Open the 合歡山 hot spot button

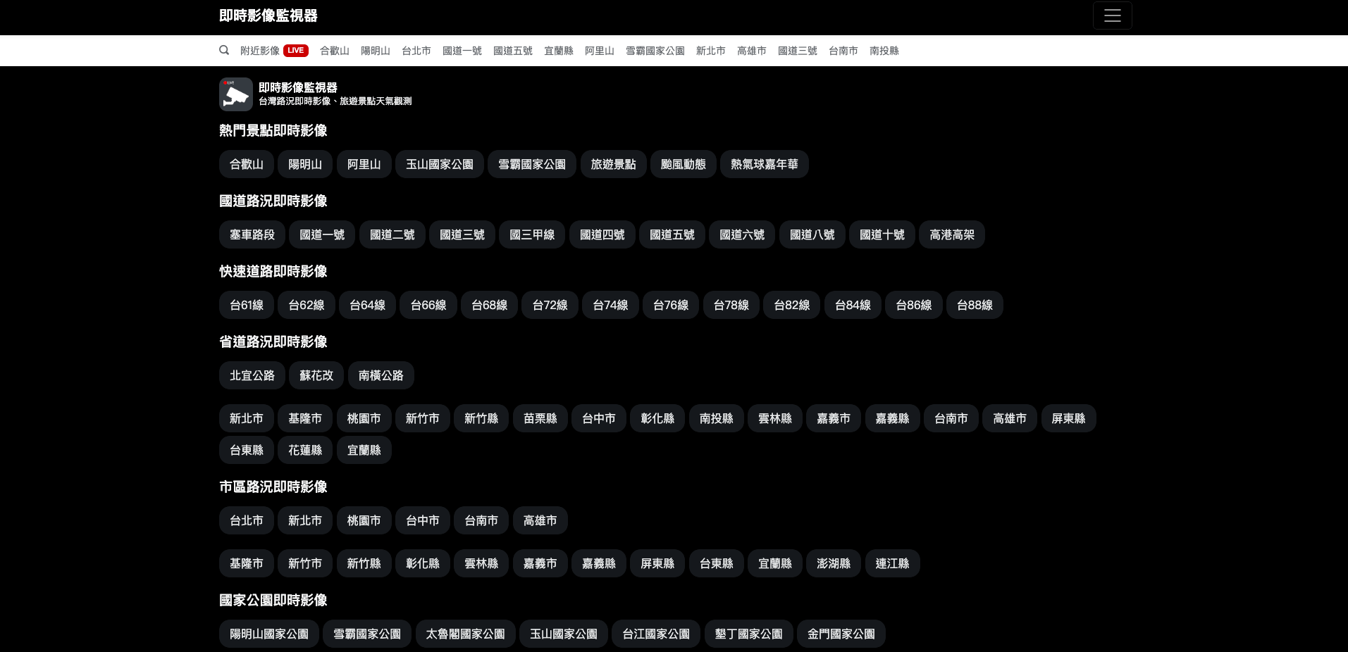246,164
